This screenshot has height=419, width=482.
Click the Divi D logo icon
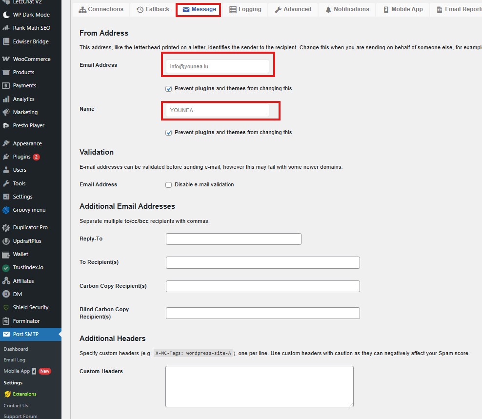[x=6, y=294]
